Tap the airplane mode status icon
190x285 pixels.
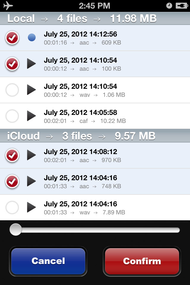coord(8,6)
